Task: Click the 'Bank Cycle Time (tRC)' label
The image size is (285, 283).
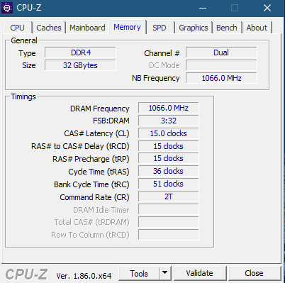Action: (x=91, y=184)
